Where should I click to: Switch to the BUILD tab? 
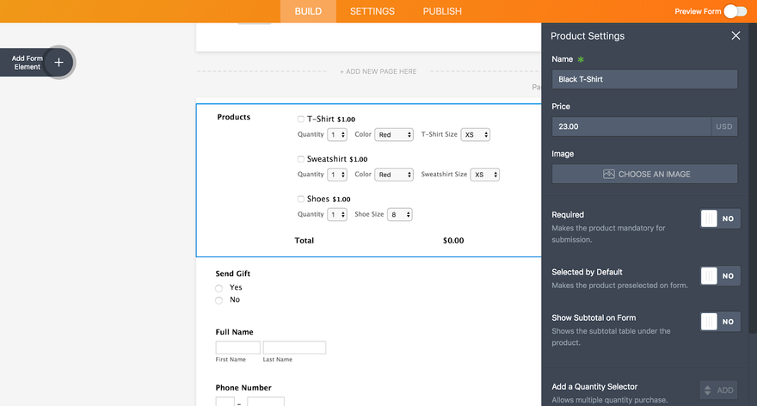(x=308, y=11)
